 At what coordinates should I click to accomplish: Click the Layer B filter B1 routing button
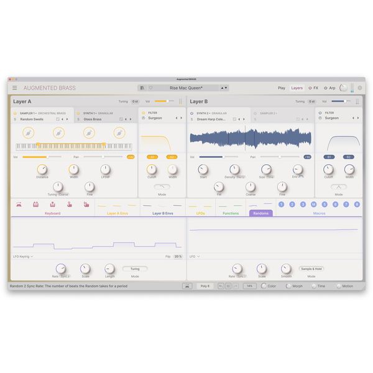pos(329,157)
